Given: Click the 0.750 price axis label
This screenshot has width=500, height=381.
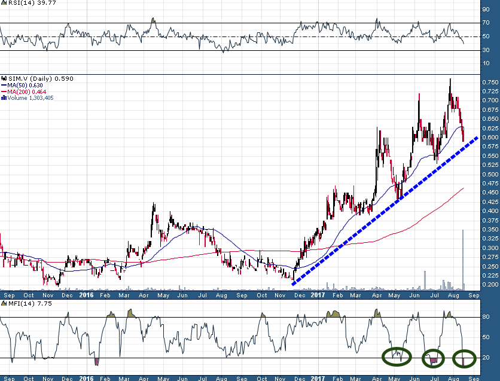Looking at the screenshot, I should [490, 83].
